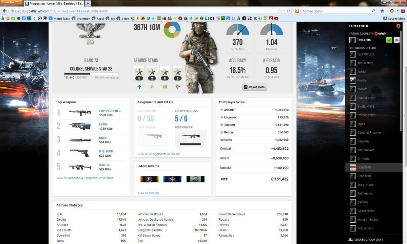Click the CO-OP next unlock progress bar
This screenshot has width=407, height=244.
(x=191, y=144)
